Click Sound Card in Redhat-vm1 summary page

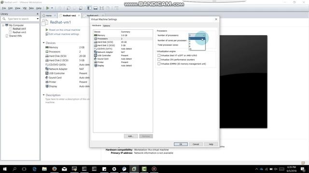click(x=55, y=77)
